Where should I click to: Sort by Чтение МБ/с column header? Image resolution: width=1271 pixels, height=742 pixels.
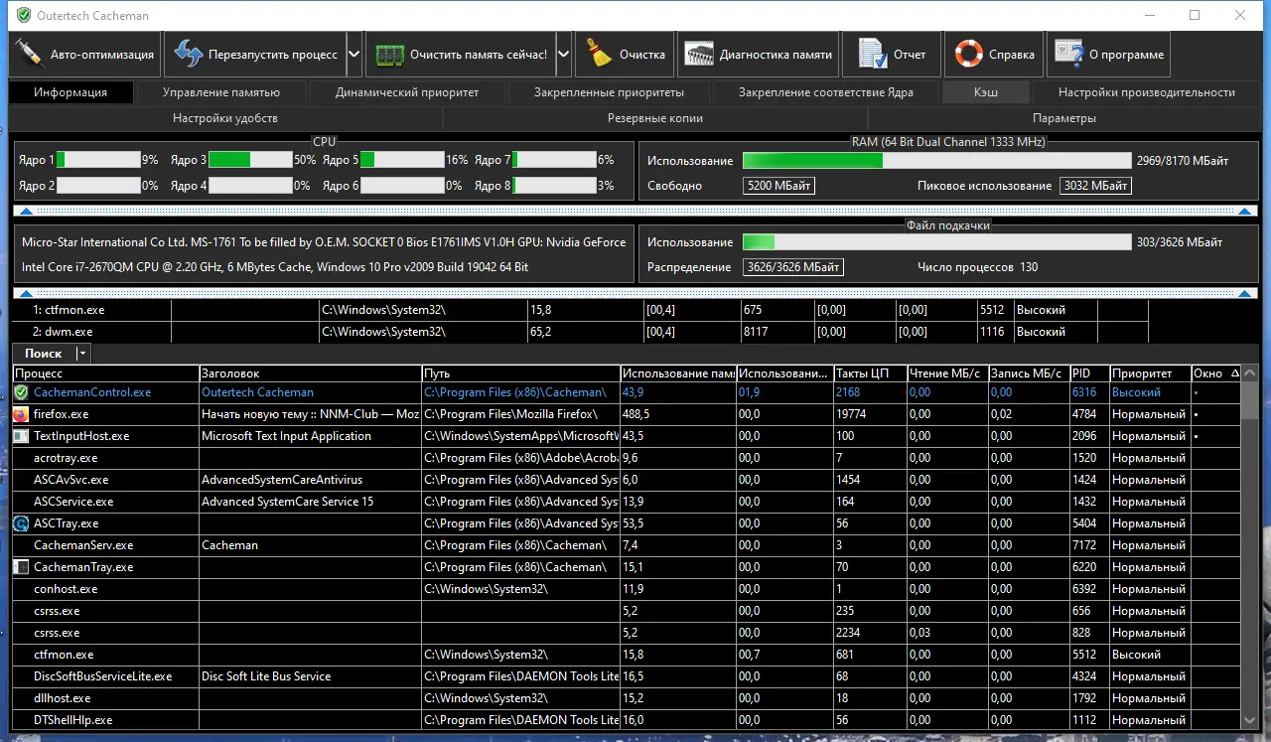(946, 373)
